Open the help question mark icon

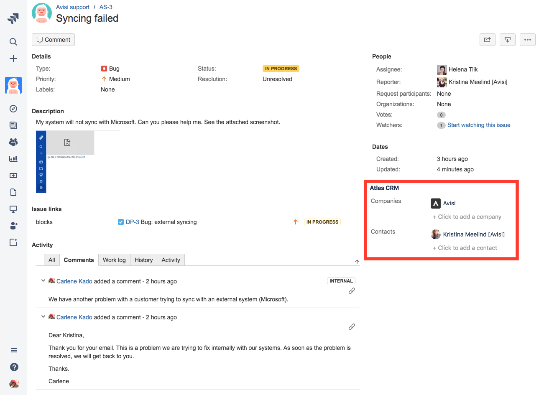click(x=14, y=367)
